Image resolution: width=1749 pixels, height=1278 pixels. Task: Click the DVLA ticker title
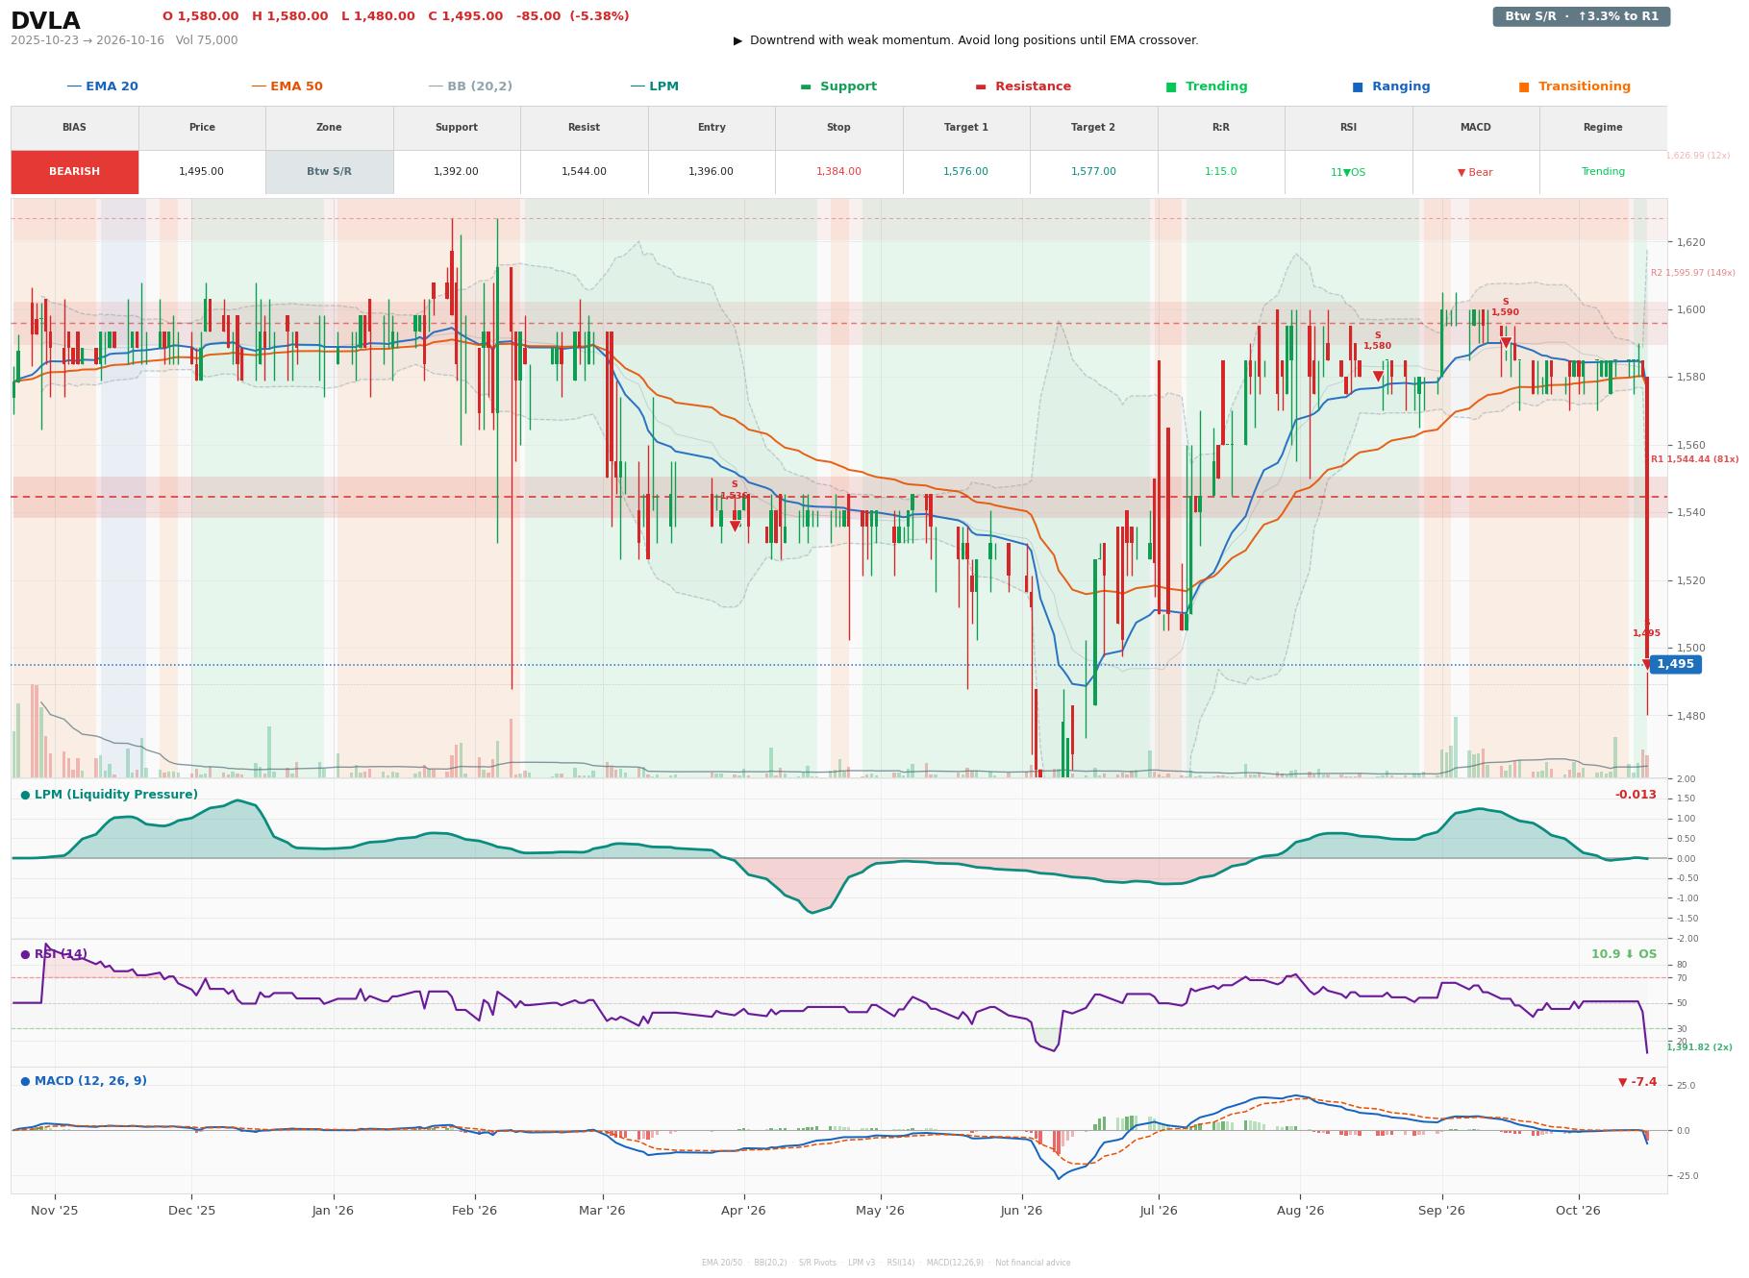45,21
